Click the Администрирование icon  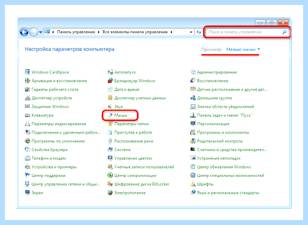[193, 72]
